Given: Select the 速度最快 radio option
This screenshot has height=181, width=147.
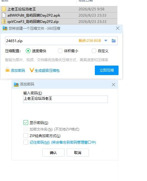Looking at the screenshot, I should (28, 51).
